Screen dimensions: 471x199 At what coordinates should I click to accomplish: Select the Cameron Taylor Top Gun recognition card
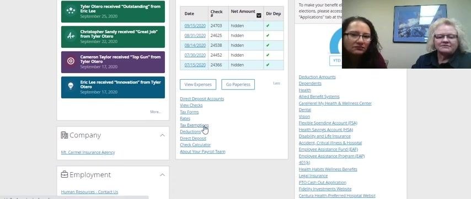pyautogui.click(x=113, y=62)
